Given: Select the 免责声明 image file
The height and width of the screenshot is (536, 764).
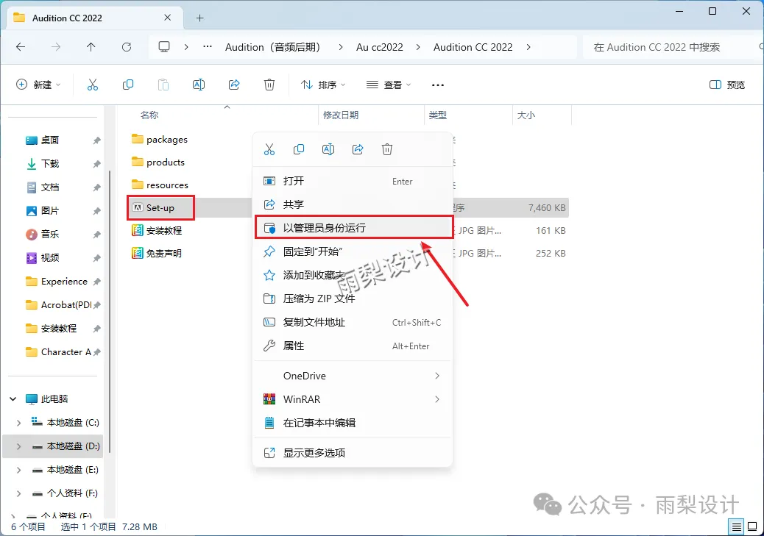Looking at the screenshot, I should coord(157,253).
